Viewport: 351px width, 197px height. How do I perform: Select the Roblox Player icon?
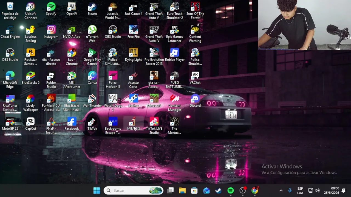pyautogui.click(x=175, y=55)
